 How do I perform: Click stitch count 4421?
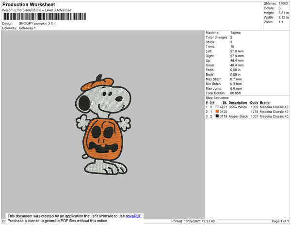[223, 107]
